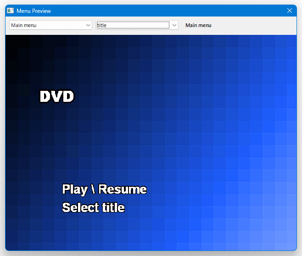
Task: Click the Main menu label on toolbar
Action: coord(198,25)
